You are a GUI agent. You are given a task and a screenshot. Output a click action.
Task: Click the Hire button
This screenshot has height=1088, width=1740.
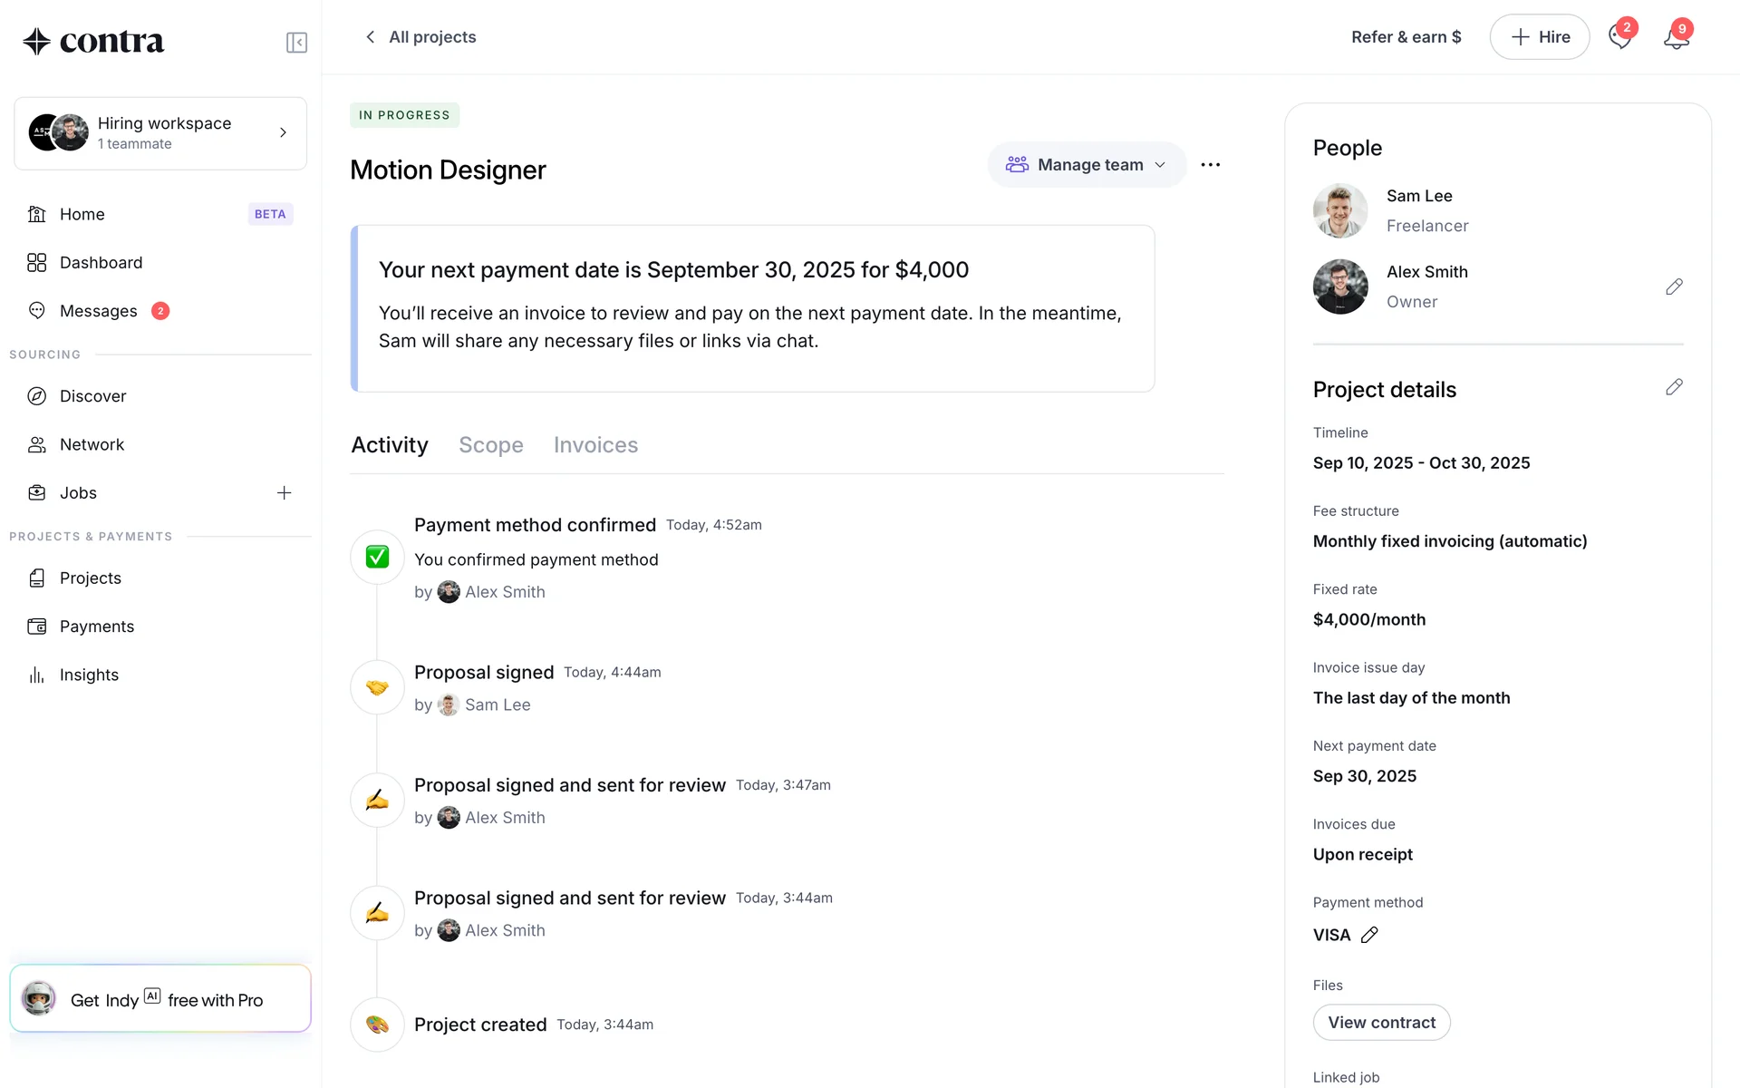[1539, 37]
